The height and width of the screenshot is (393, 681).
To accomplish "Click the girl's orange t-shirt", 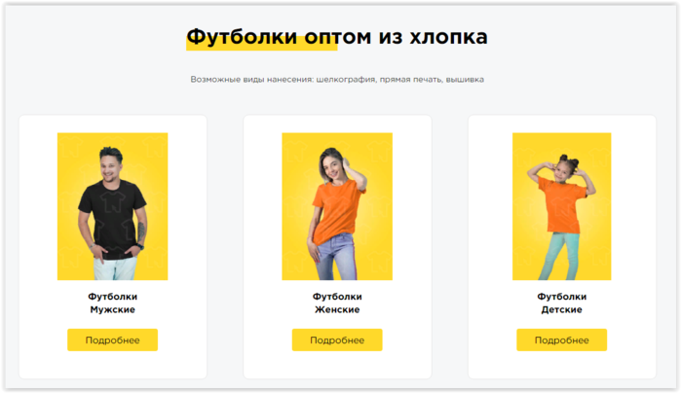I will [562, 204].
